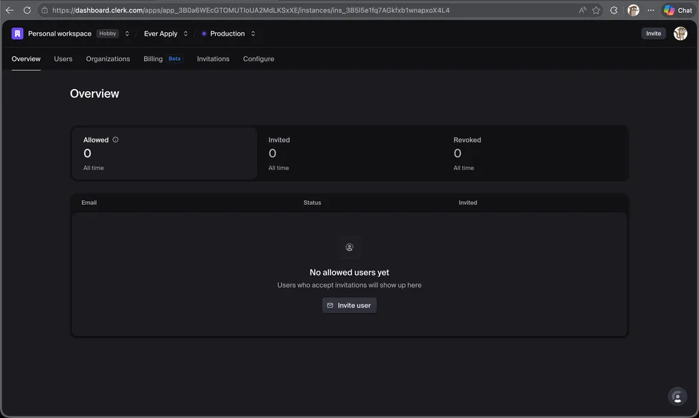The width and height of the screenshot is (699, 418).
Task: Click the Invite user button
Action: (349, 306)
